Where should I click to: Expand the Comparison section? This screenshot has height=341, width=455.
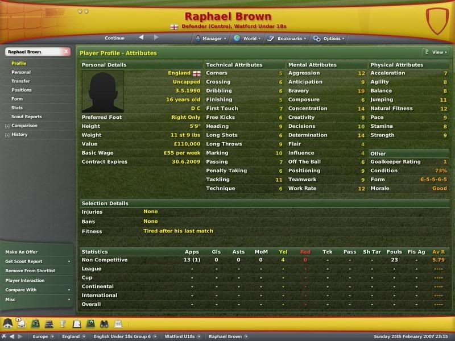pos(7,126)
